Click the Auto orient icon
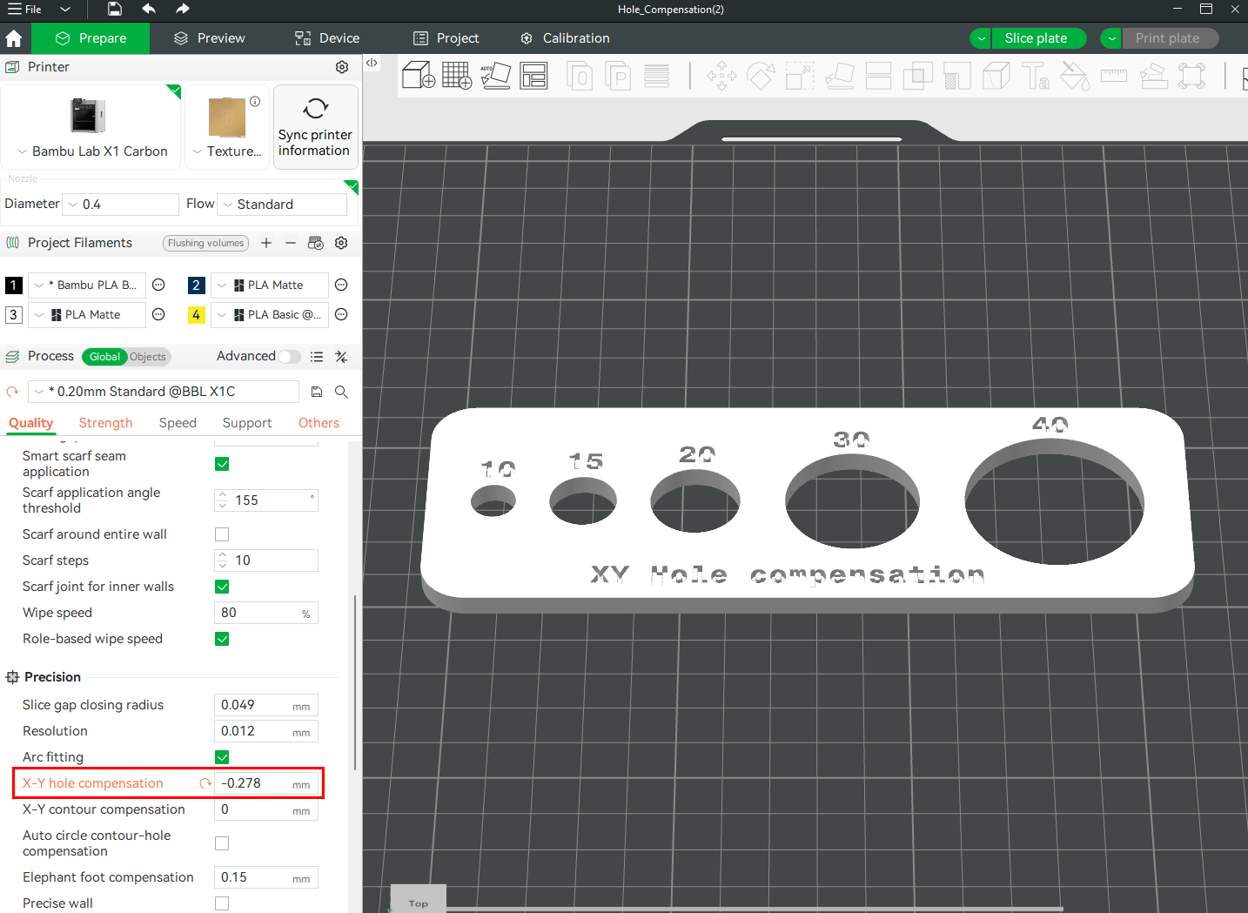Screen dimensions: 1248x913 tap(495, 76)
